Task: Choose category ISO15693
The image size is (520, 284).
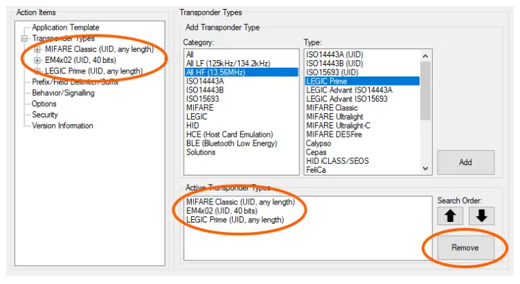Action: 242,99
